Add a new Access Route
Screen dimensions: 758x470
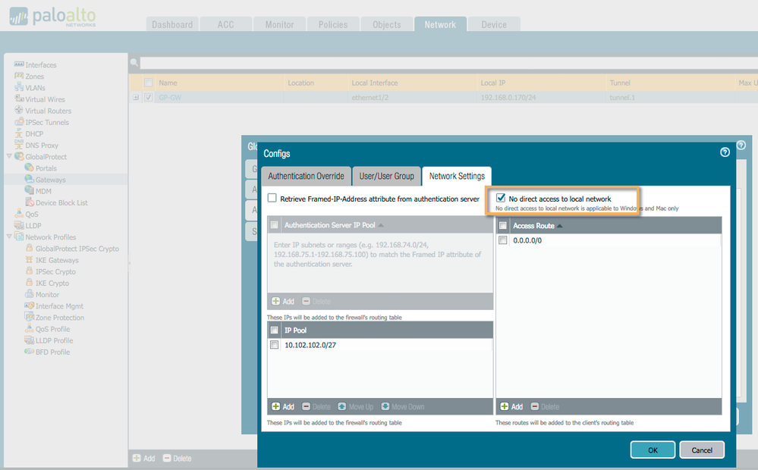[x=511, y=407]
